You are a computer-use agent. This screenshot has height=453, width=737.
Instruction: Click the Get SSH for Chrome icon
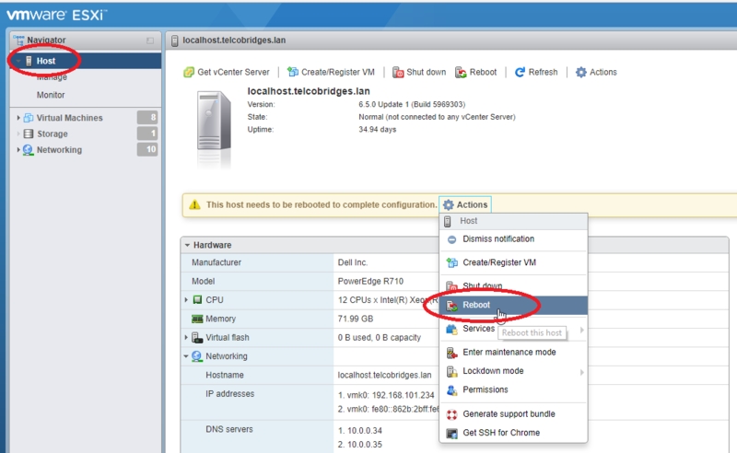click(451, 433)
